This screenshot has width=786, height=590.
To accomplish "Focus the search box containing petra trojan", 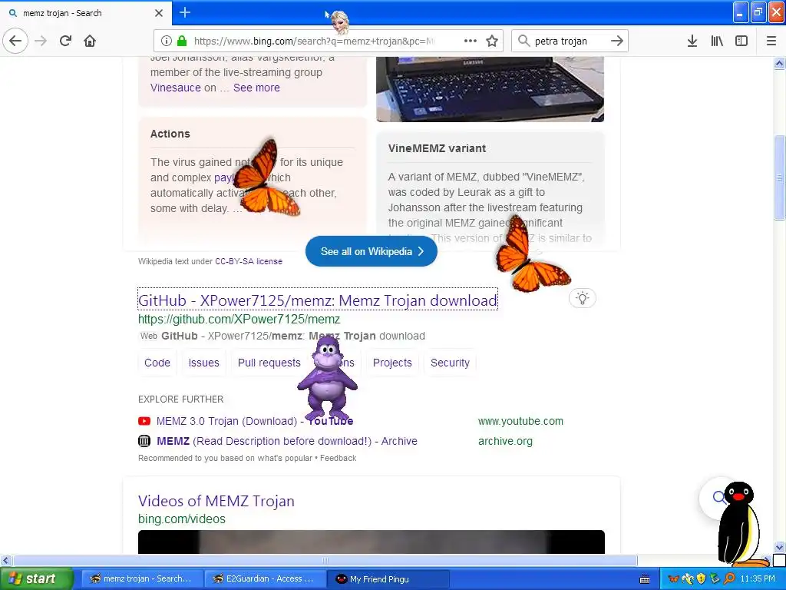I will tap(570, 41).
